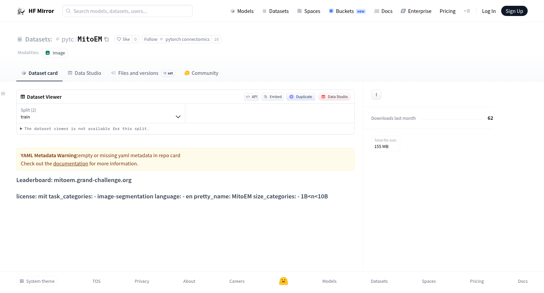Viewport: 544px width, 293px height.
Task: Click the Datasets breadcrumb link in the page title
Action: pos(38,39)
